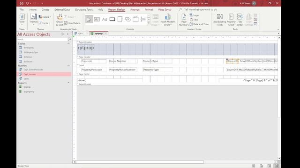Click the Detail section bar
Screen dimensions: 300x168
177,65
